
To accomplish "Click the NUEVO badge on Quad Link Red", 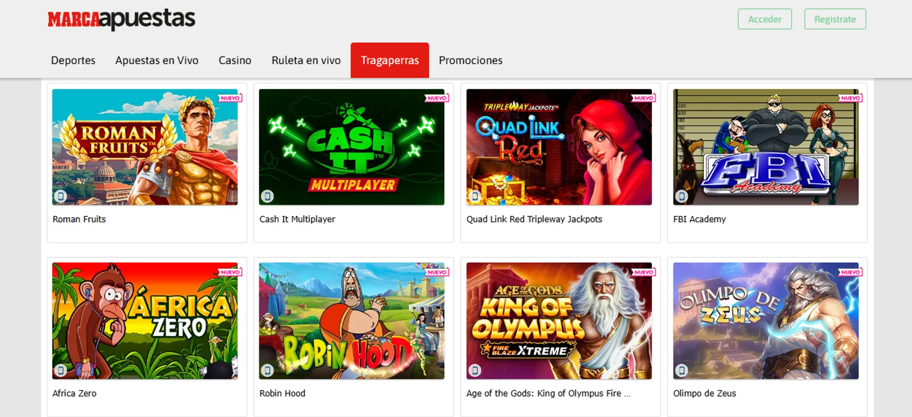I will click(x=644, y=98).
